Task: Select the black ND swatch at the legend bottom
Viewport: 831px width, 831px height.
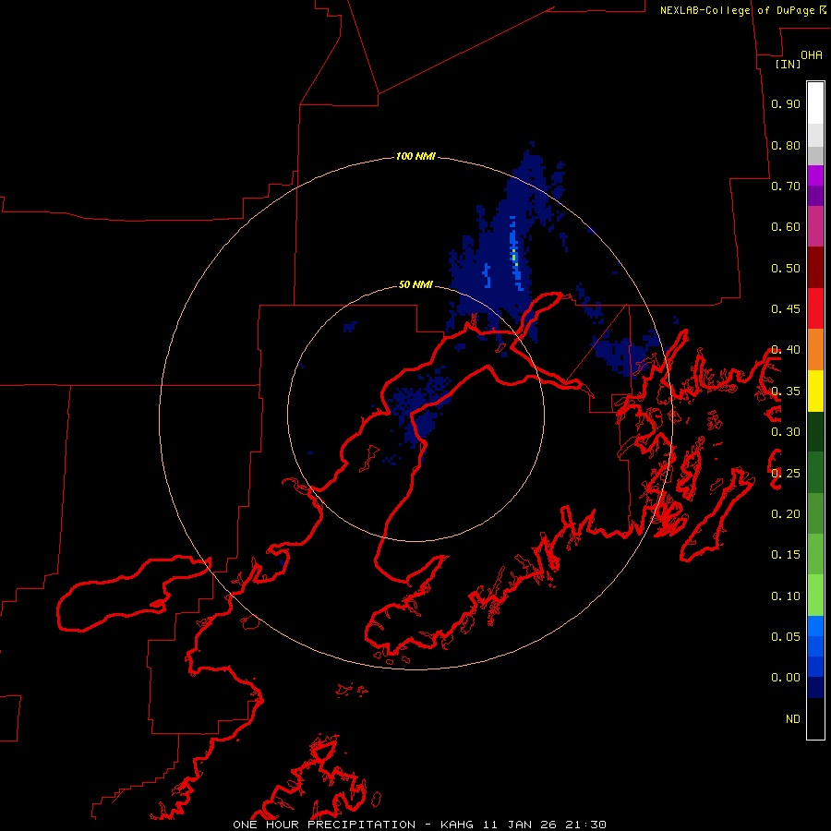Action: click(815, 718)
